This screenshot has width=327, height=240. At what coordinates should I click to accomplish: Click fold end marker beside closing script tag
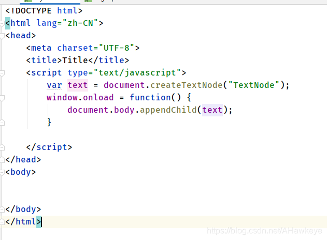pos(2,147)
